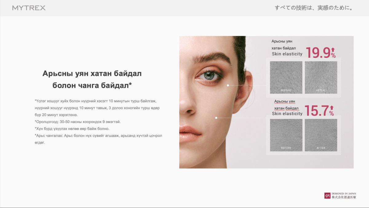
Task: Open the lower BEFORE skin texture thumbnail
Action: [286, 135]
